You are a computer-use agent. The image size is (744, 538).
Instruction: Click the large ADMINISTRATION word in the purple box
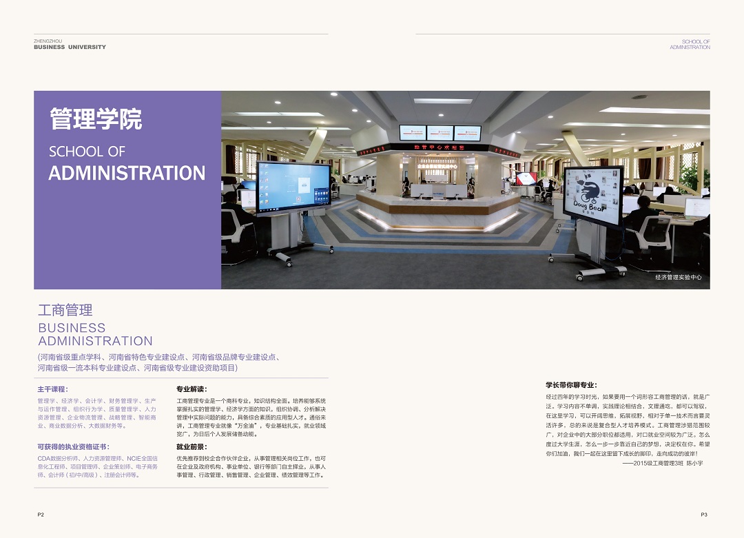click(x=127, y=173)
